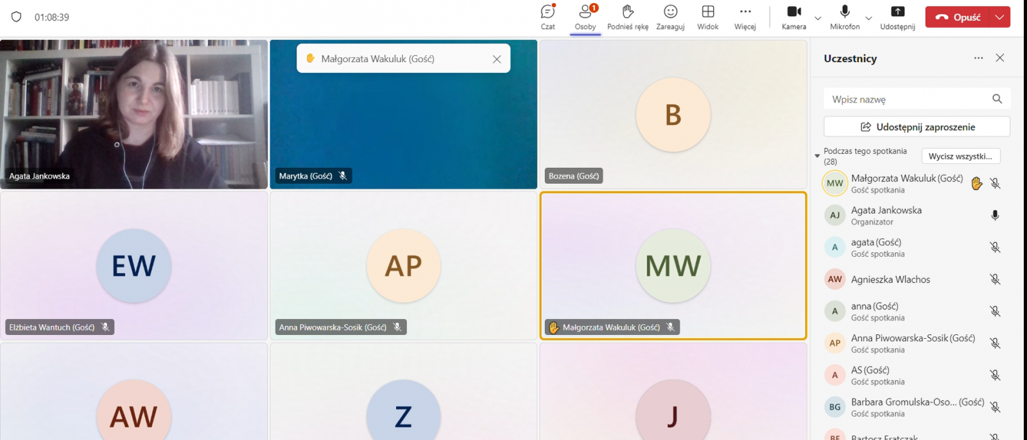Expand camera device options arrow
The width and height of the screenshot is (1027, 440).
pos(818,18)
